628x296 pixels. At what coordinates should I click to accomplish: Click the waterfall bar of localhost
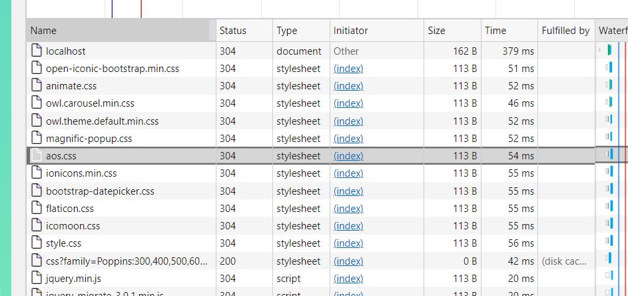tap(609, 50)
